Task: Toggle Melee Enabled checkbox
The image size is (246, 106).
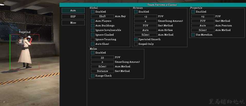Action: pos(93,53)
